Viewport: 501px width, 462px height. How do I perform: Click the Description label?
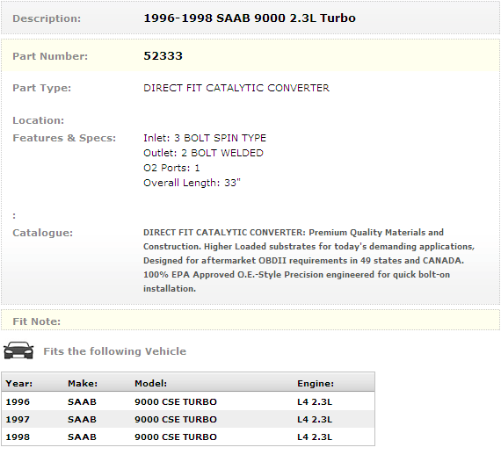point(47,18)
